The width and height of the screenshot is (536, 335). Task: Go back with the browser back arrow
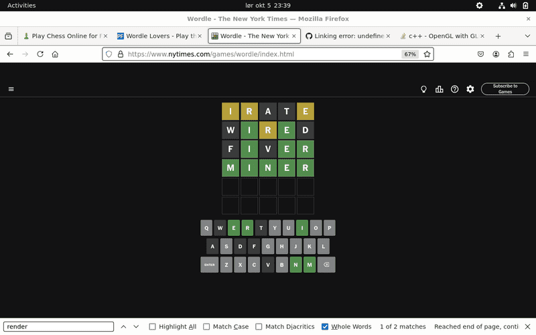[x=10, y=54]
